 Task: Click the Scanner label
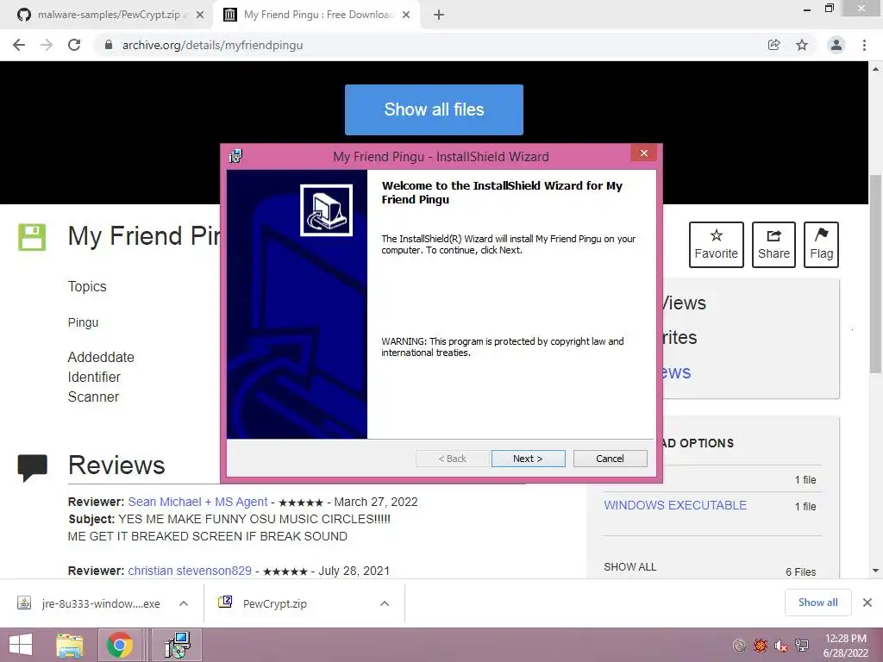click(93, 397)
